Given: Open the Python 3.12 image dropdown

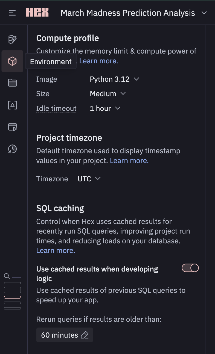Looking at the screenshot, I should pyautogui.click(x=114, y=79).
